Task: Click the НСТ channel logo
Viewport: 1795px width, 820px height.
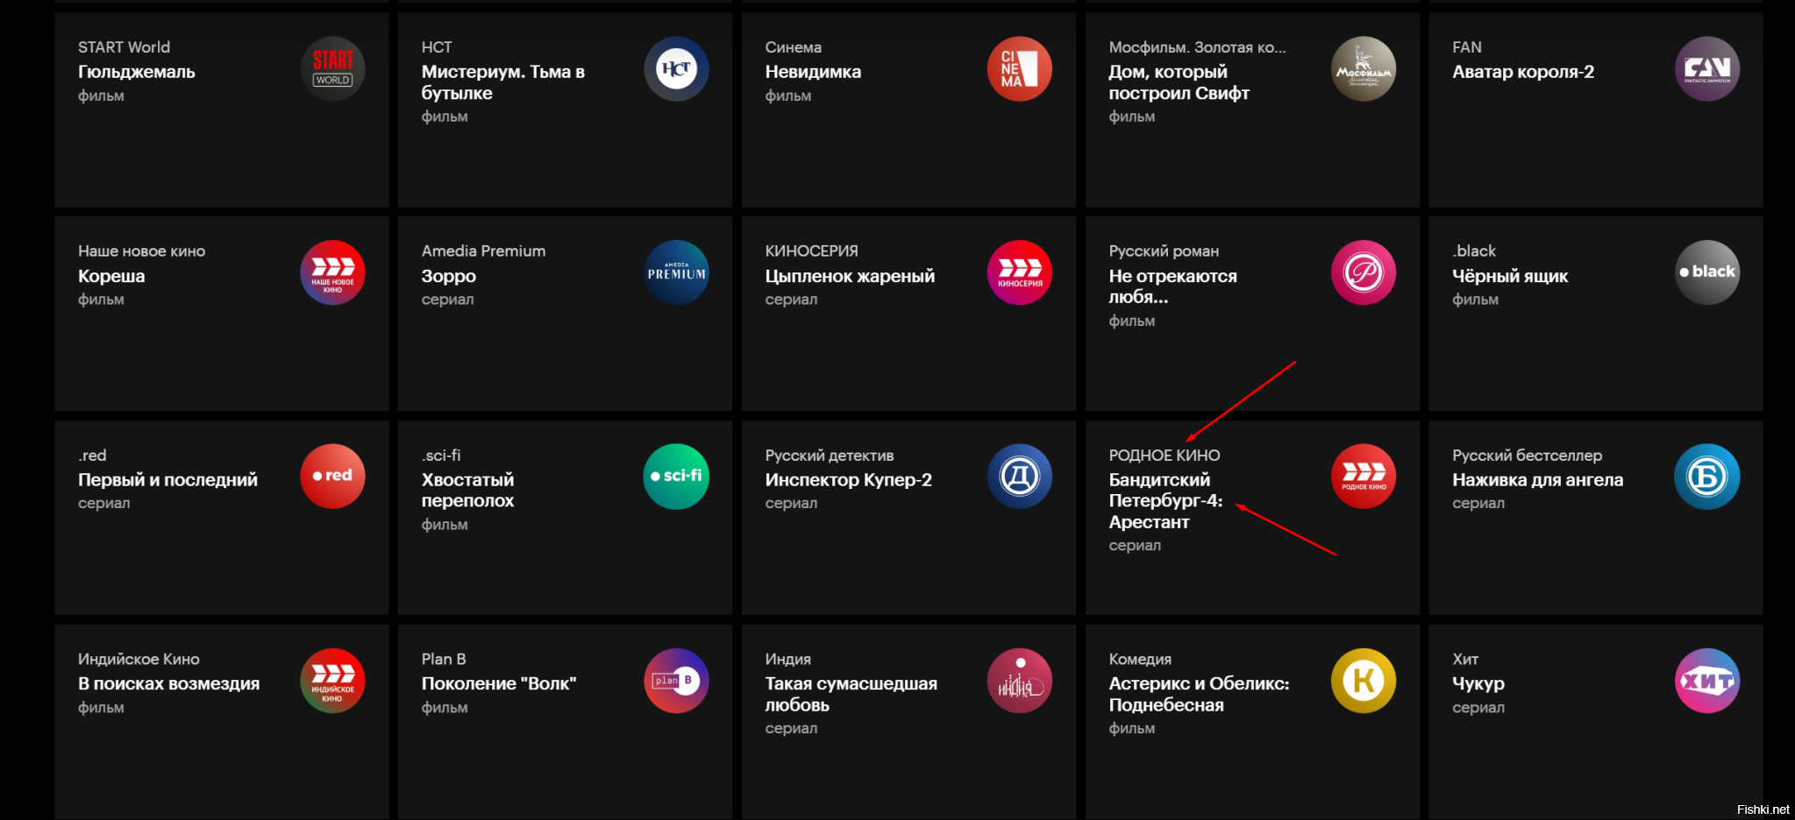Action: (676, 68)
